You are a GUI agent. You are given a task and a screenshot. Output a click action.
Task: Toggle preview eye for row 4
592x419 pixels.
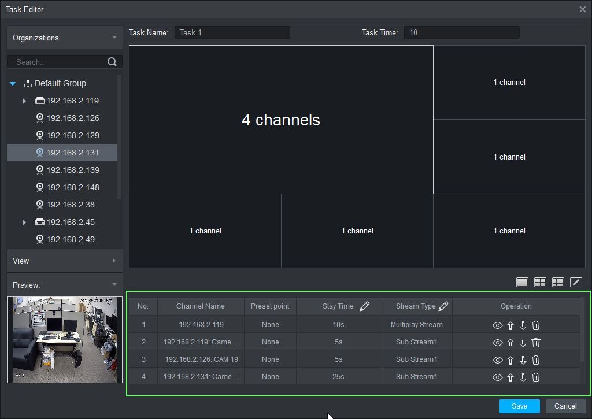[497, 377]
